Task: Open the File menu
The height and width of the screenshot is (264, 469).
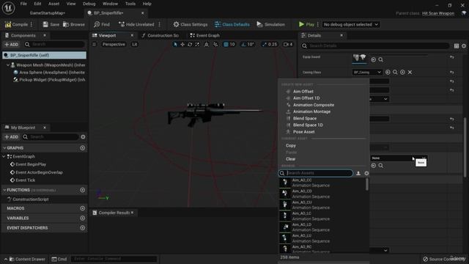Action: pos(23,4)
